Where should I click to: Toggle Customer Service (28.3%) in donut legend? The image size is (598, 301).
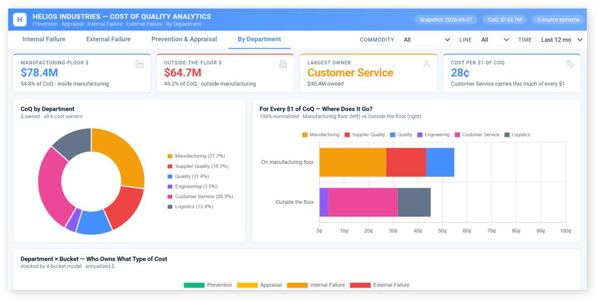(200, 196)
